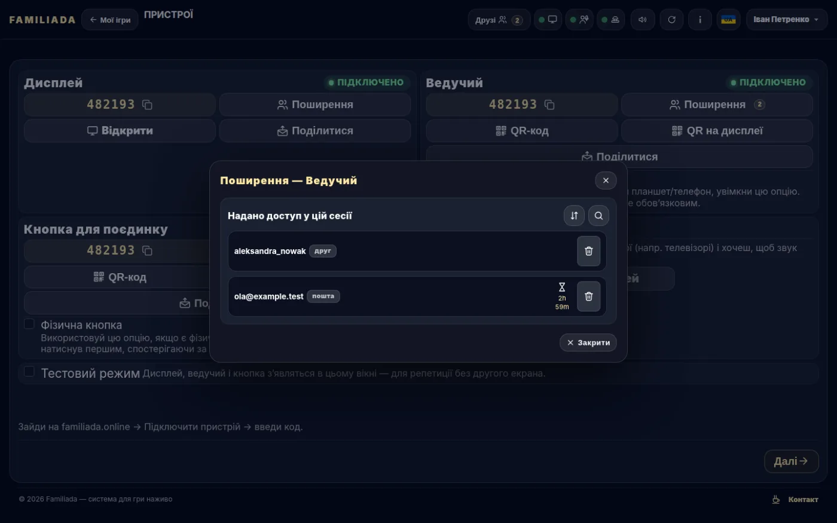Copy the buzzer button code 482193
Screen dimensions: 837x523
tap(147, 250)
